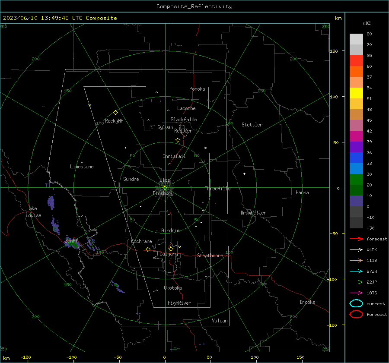The image size is (389, 363).
Task: Click the magenta 18TS arrow in the legend
Action: pyautogui.click(x=356, y=293)
